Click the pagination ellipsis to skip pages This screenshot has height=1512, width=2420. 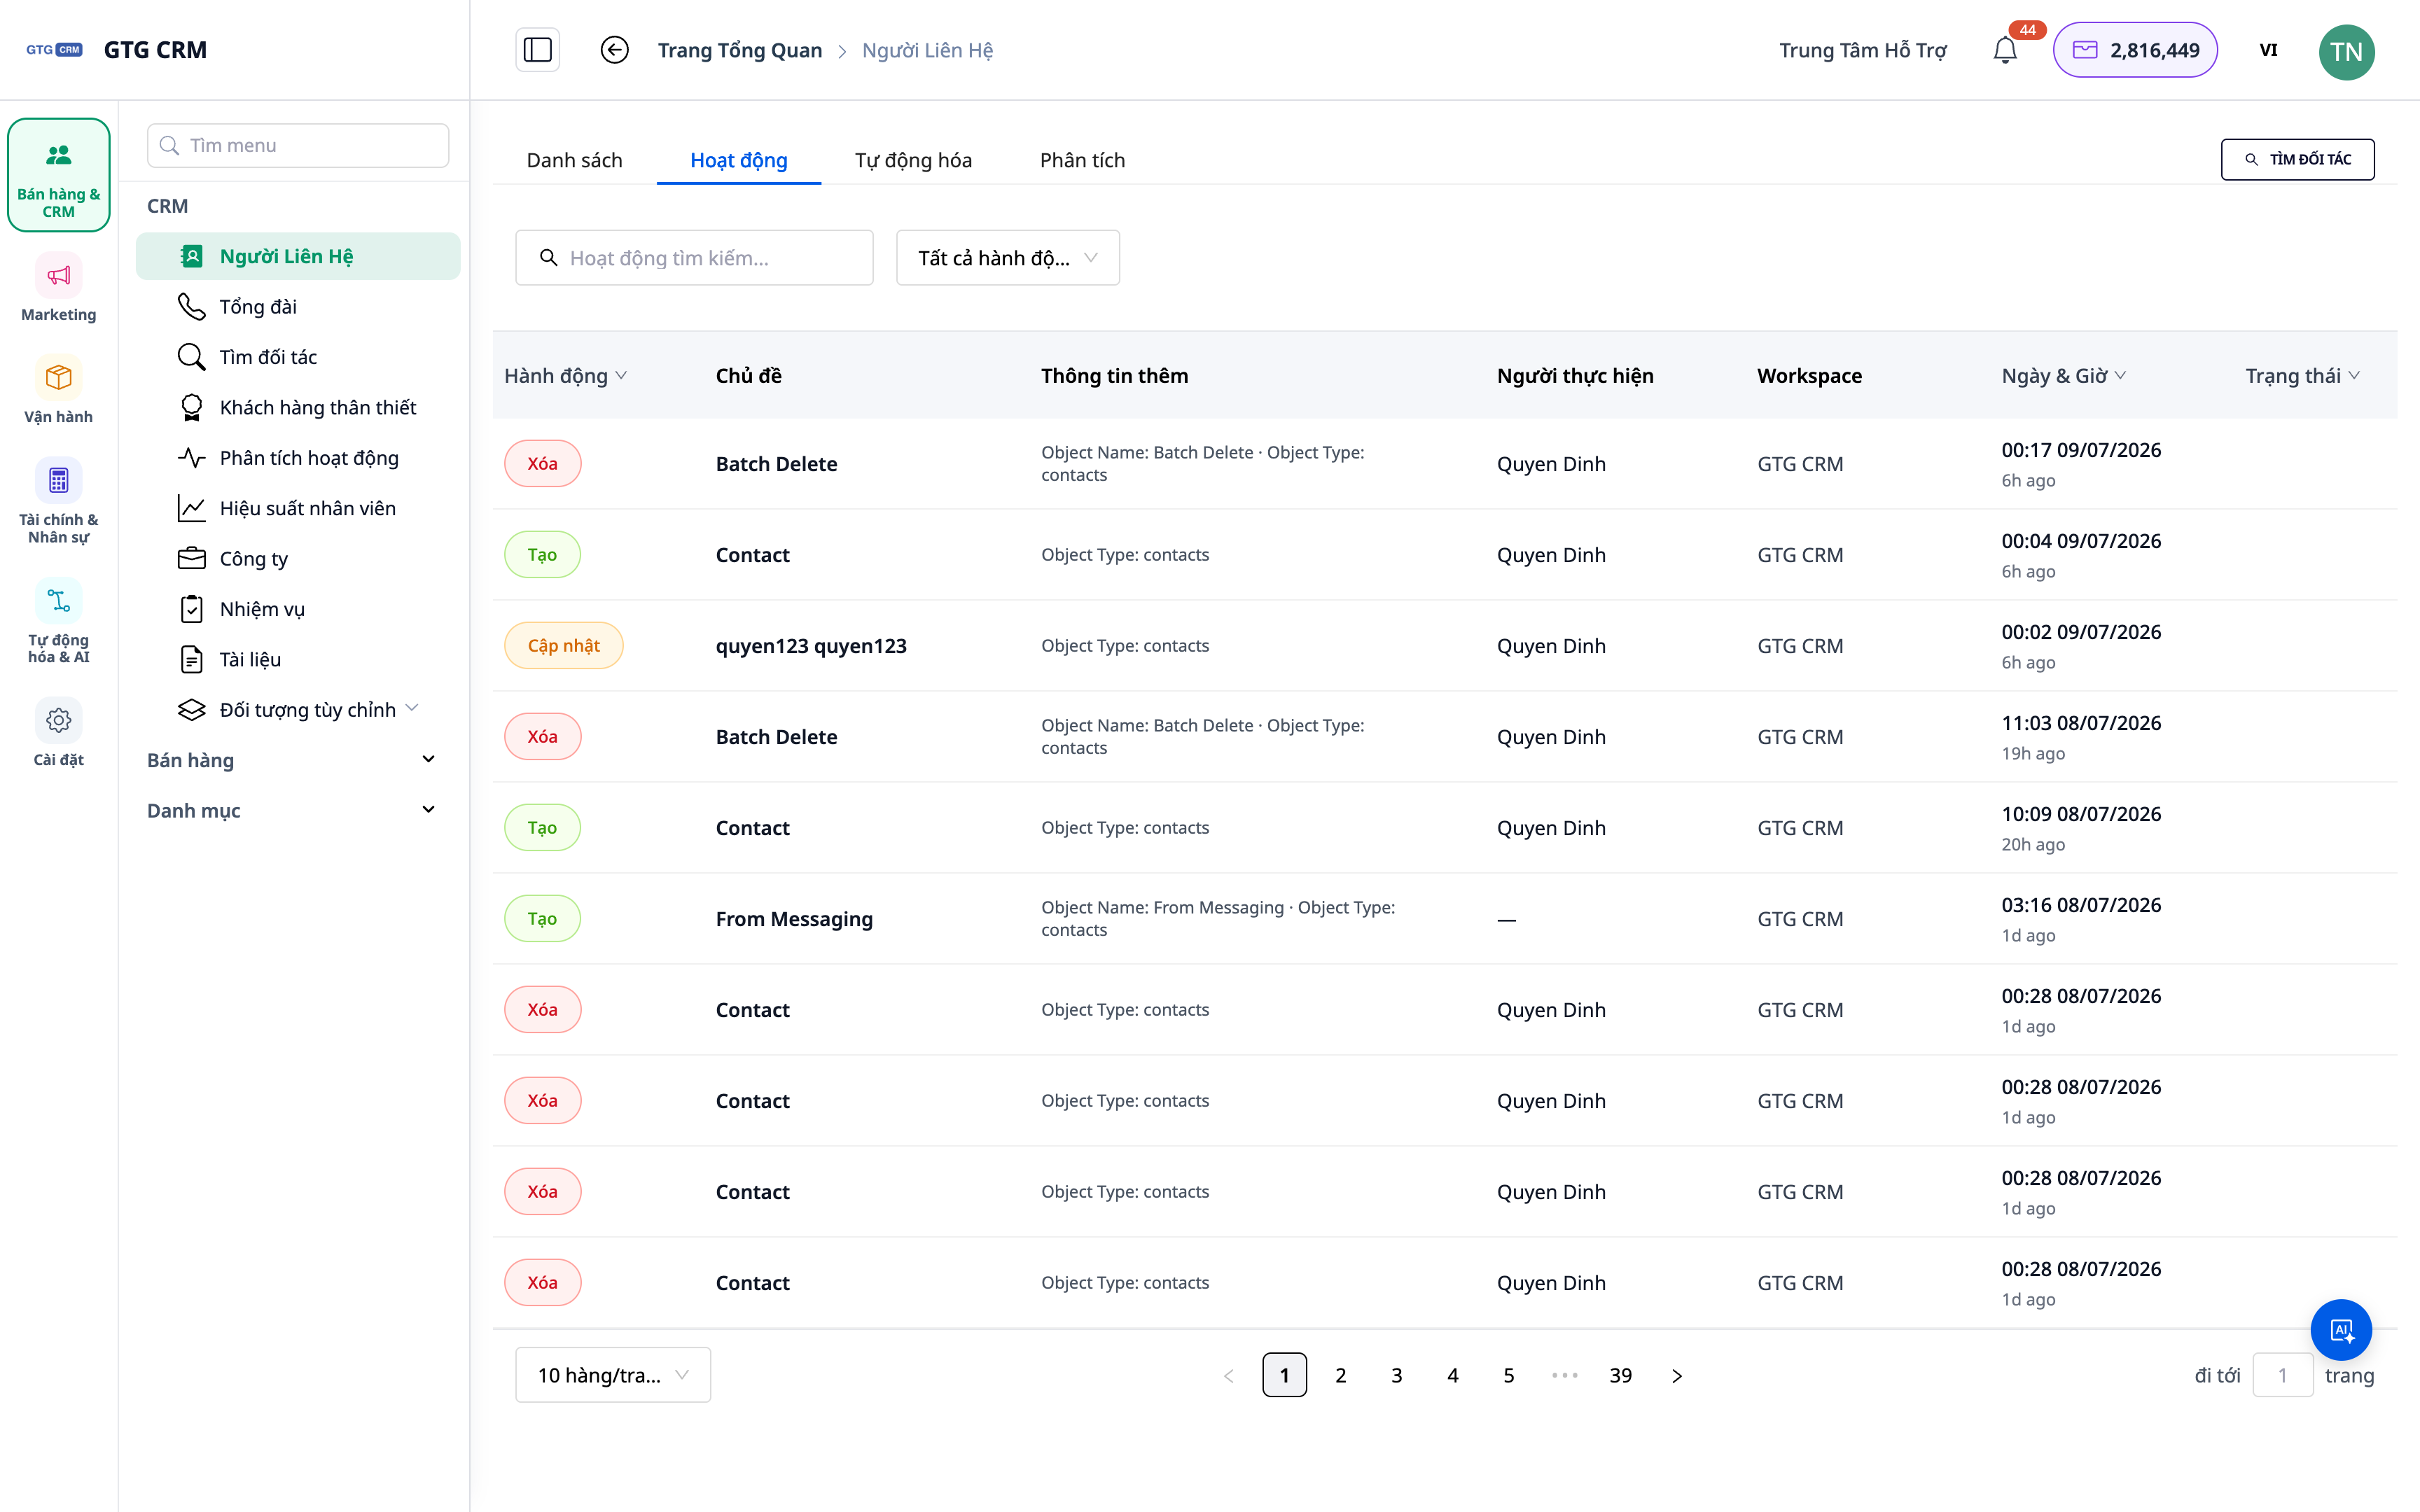(1564, 1375)
